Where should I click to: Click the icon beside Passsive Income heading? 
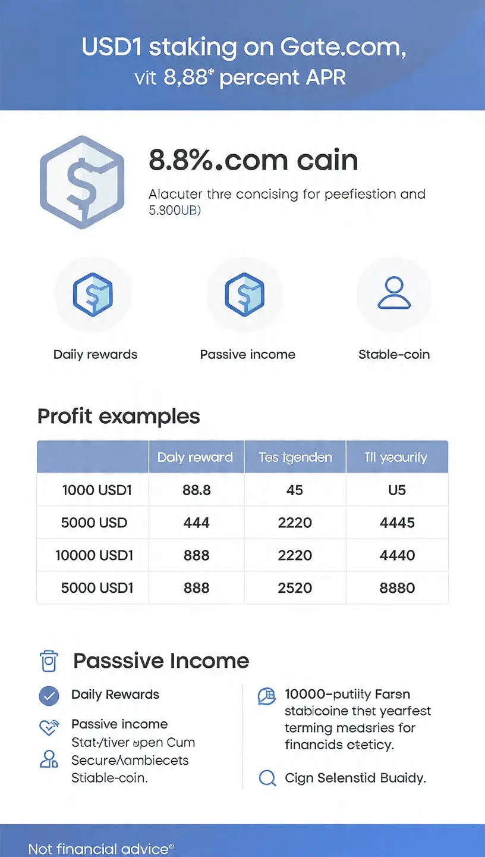click(49, 661)
